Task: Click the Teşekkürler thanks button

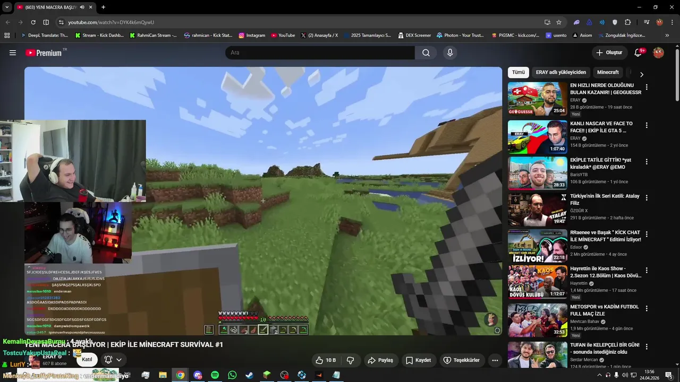Action: pyautogui.click(x=461, y=360)
